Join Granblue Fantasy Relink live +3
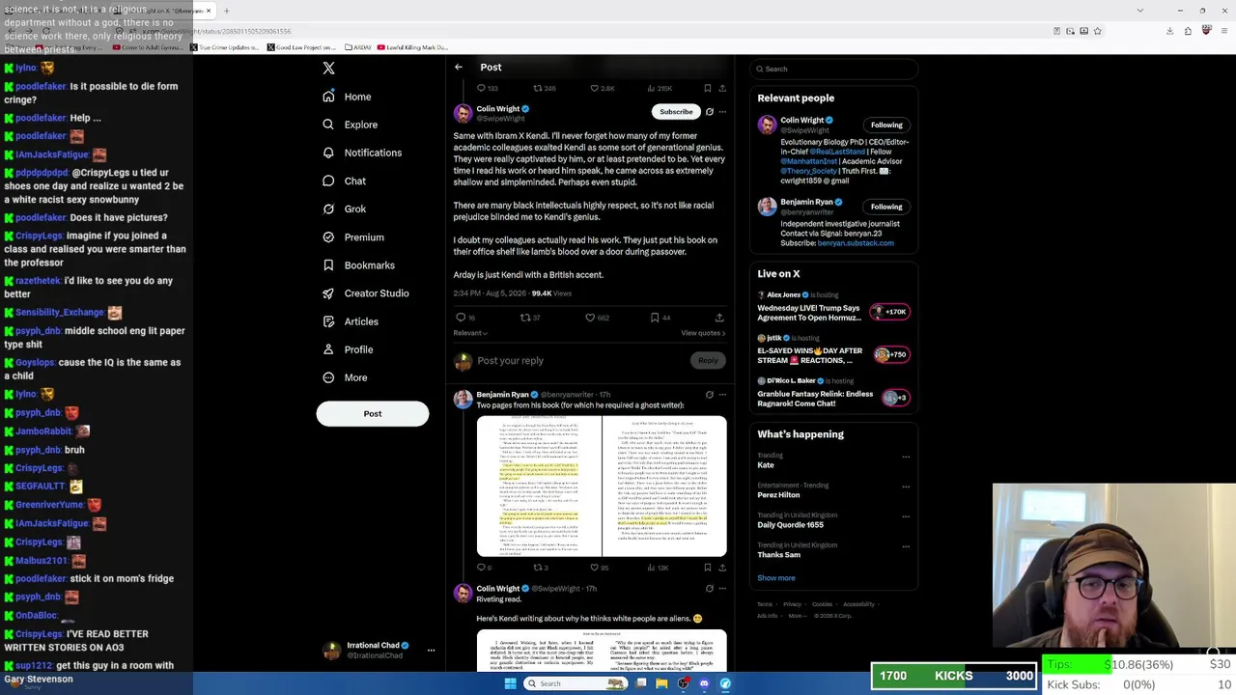 895,398
